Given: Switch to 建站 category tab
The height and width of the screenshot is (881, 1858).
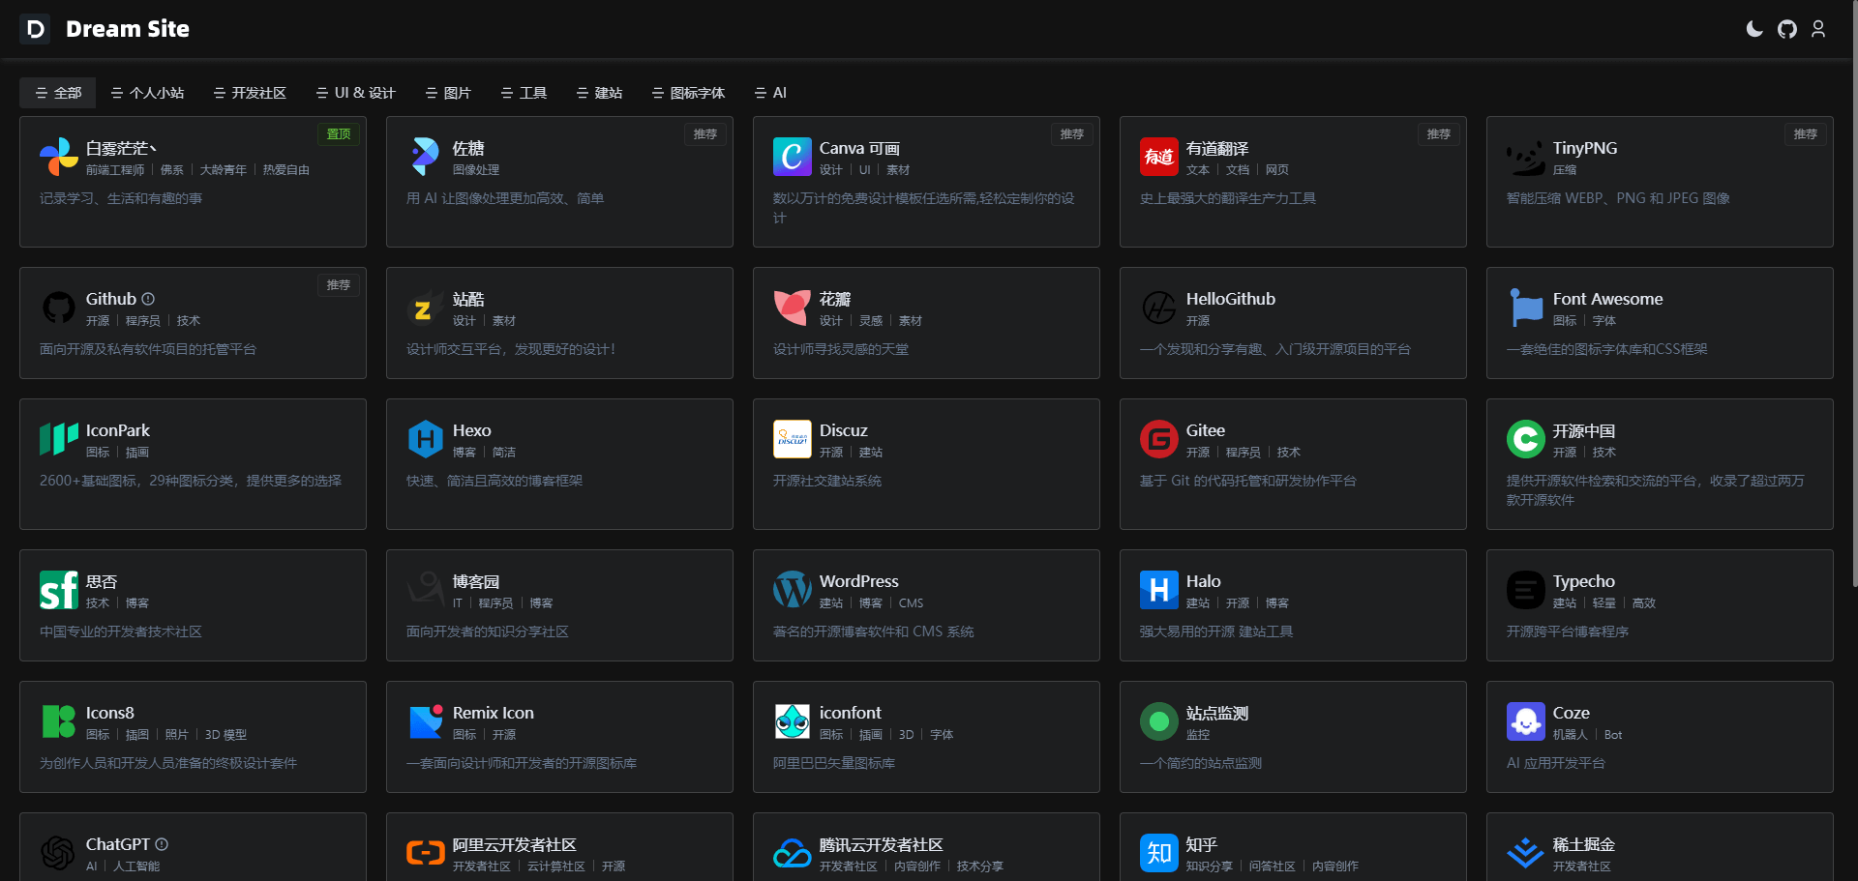Looking at the screenshot, I should coord(599,93).
